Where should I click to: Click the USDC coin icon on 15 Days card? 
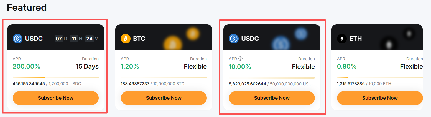[x=17, y=39]
